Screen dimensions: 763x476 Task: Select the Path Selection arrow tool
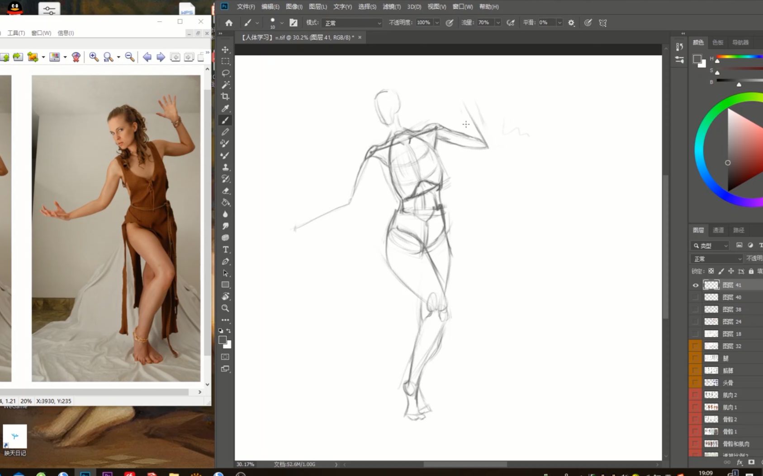click(225, 273)
